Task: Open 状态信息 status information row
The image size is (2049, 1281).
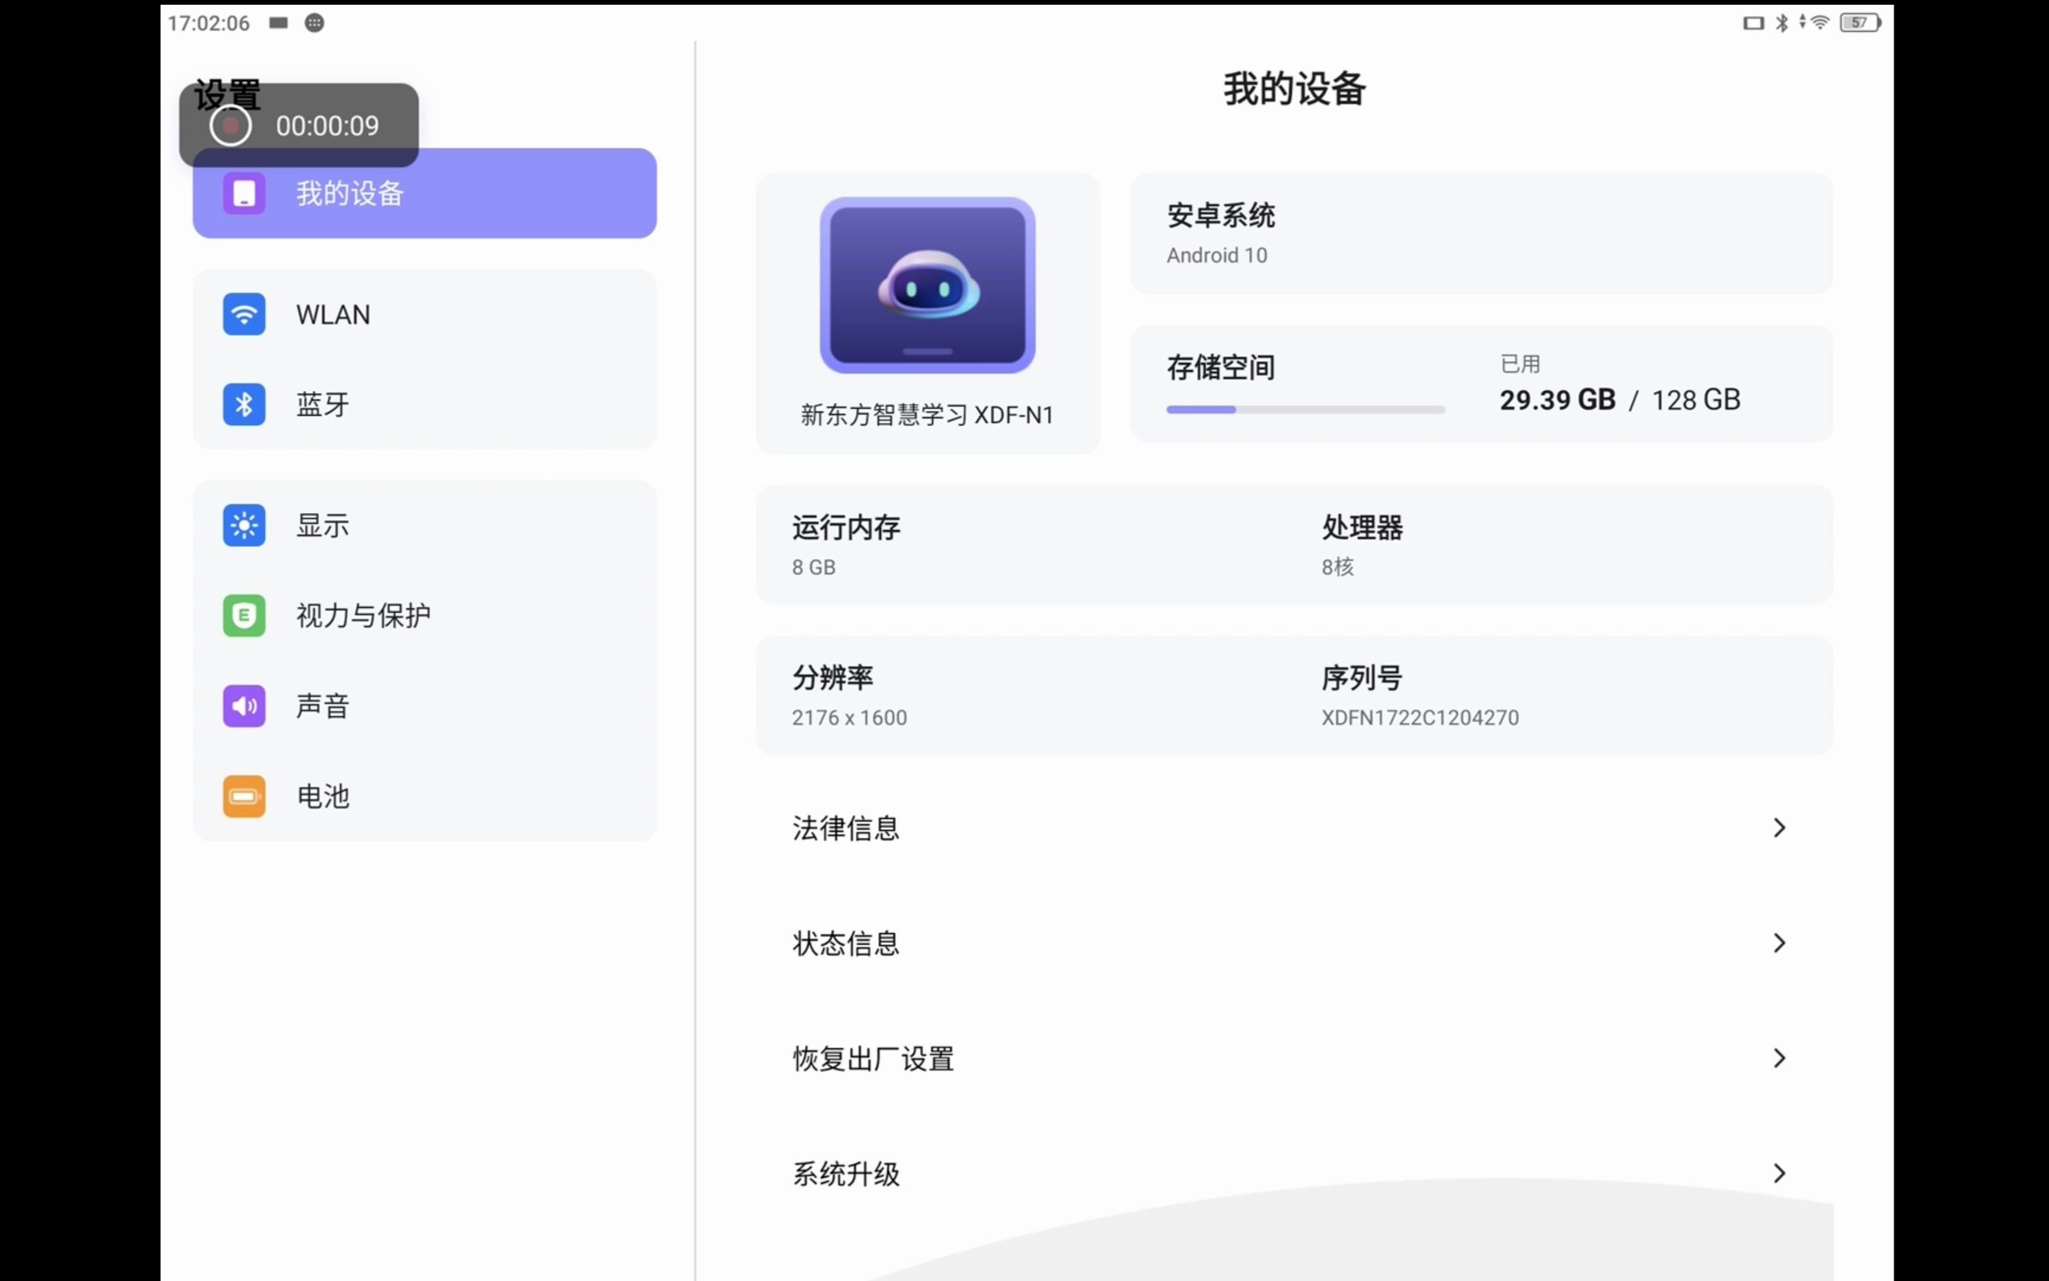Action: (x=1294, y=943)
